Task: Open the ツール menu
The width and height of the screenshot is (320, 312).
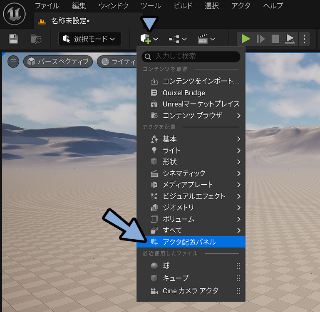Action: pos(151,6)
